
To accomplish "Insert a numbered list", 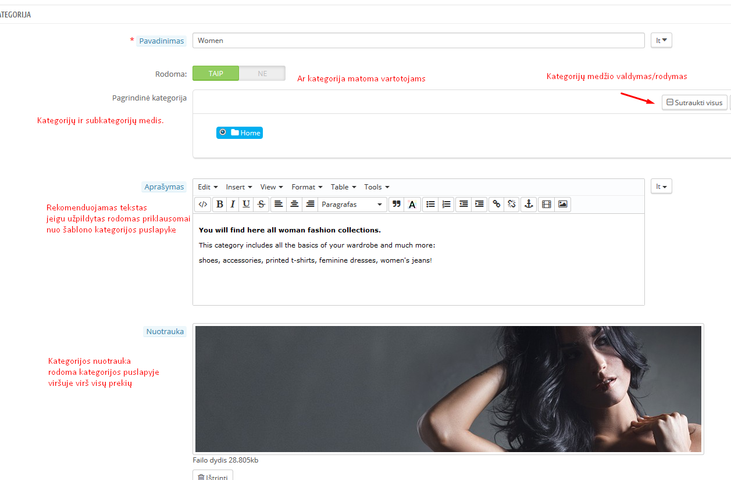I will coord(446,204).
